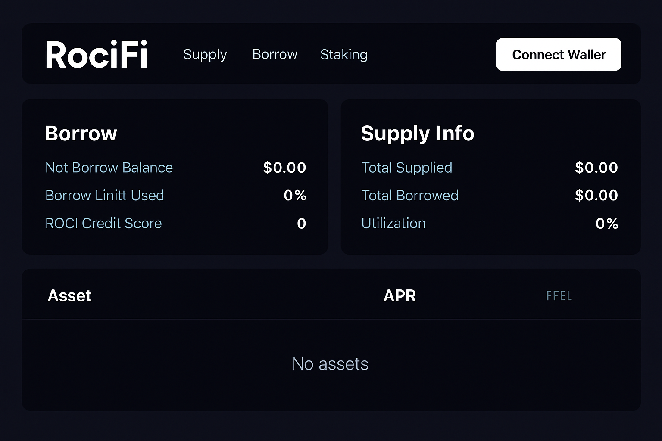This screenshot has height=441, width=662.
Task: Click the Total Borrowed $0.00 value
Action: point(596,196)
